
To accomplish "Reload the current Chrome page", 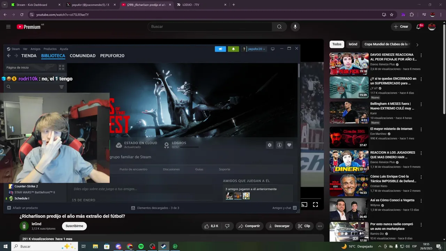I will coord(22,15).
